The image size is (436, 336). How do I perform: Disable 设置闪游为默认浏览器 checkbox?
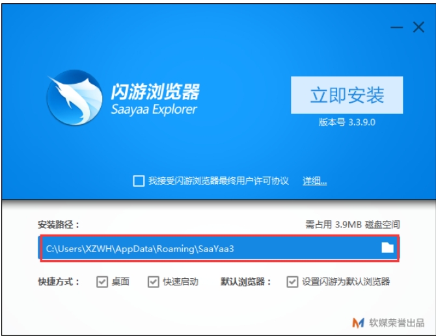[292, 282]
